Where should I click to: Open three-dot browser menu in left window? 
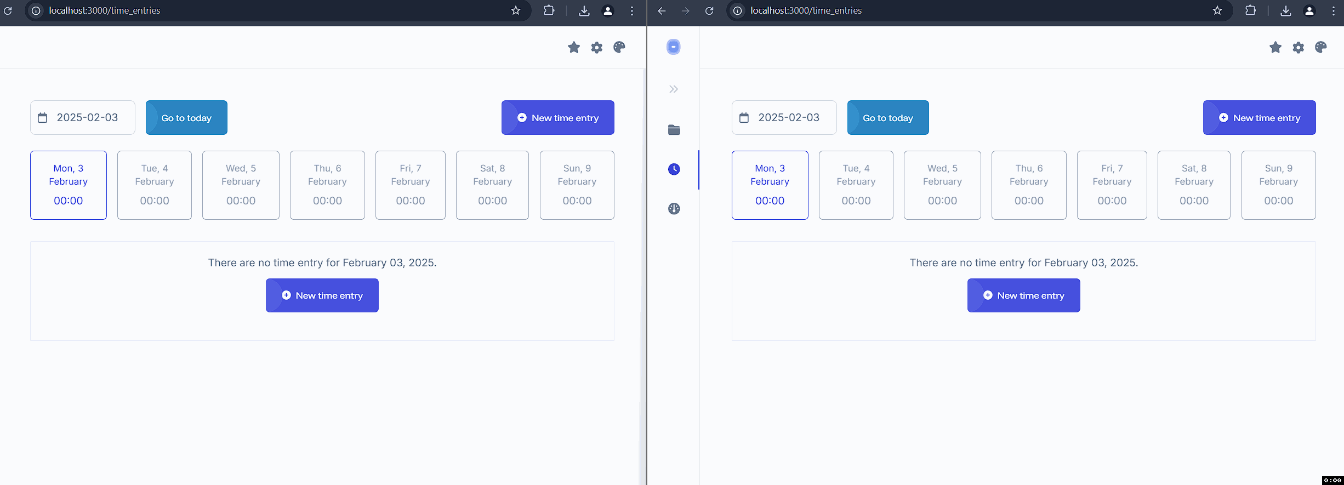[x=632, y=10]
